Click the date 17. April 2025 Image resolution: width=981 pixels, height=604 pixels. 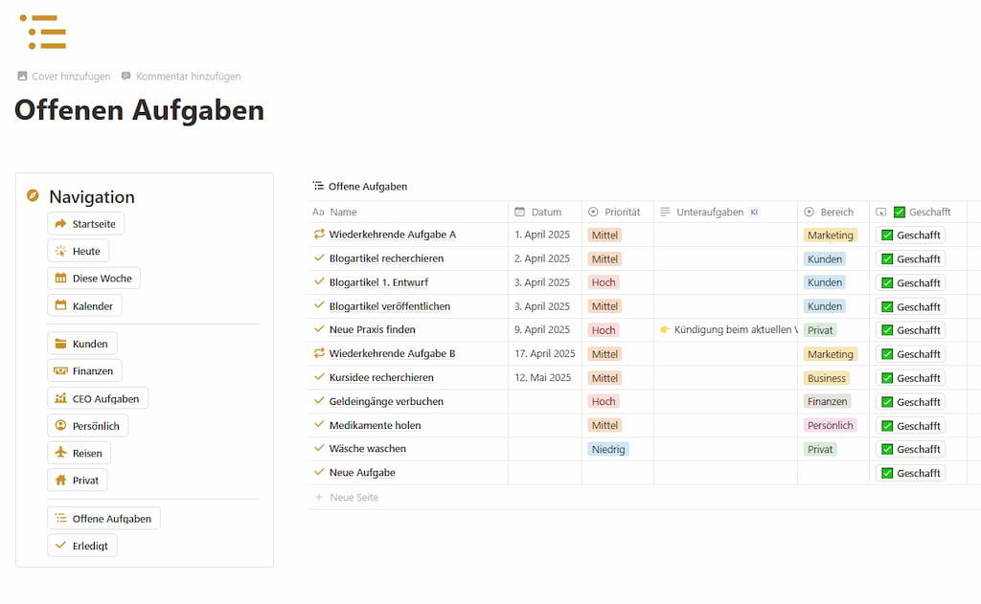(544, 354)
